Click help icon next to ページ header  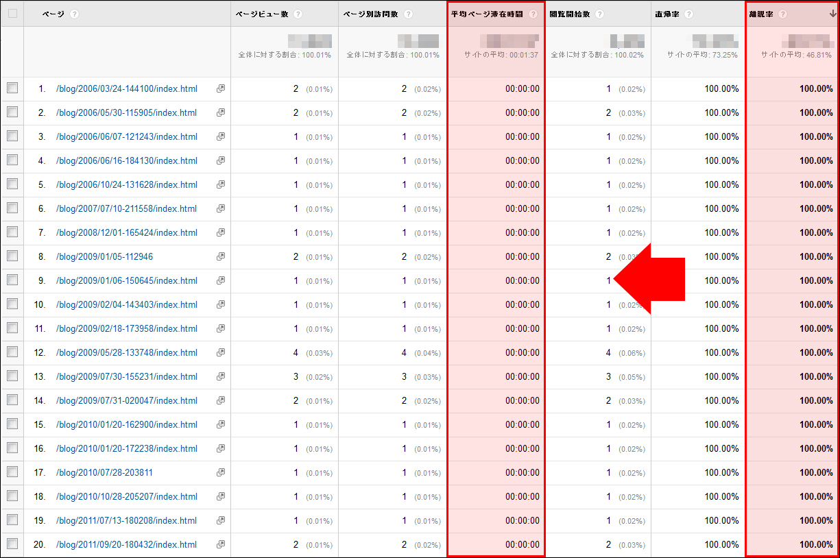(74, 14)
